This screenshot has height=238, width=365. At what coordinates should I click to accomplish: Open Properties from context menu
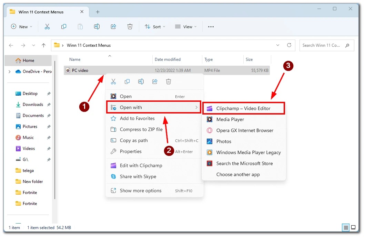[x=154, y=151]
